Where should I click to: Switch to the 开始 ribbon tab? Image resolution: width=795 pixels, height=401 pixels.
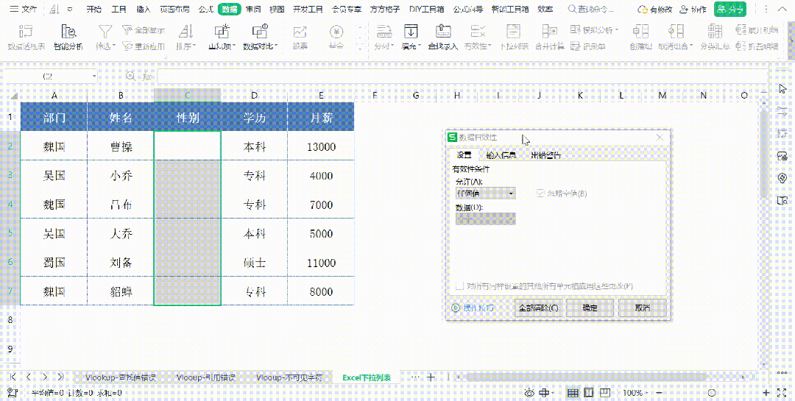(93, 9)
